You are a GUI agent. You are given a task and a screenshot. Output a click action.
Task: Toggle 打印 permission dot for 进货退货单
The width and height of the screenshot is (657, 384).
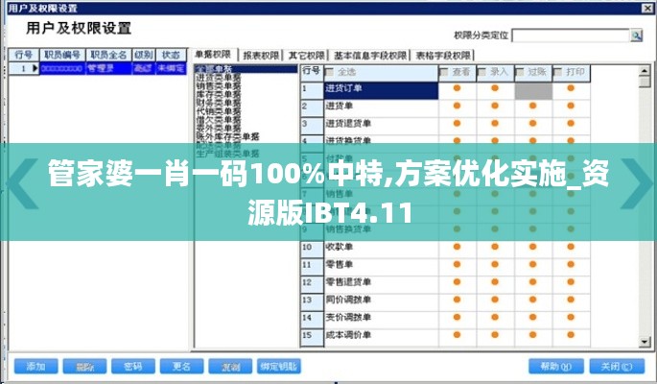tap(571, 123)
